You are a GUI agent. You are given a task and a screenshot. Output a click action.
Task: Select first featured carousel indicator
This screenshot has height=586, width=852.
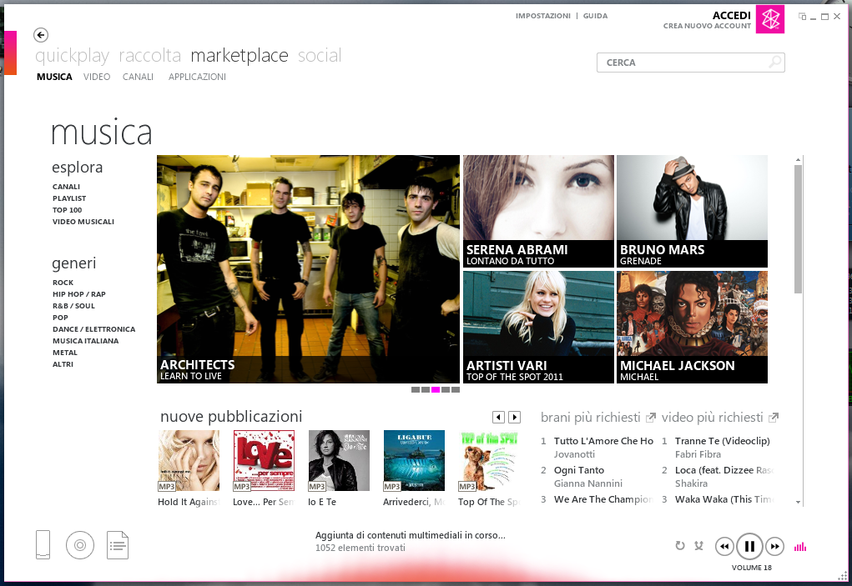416,389
